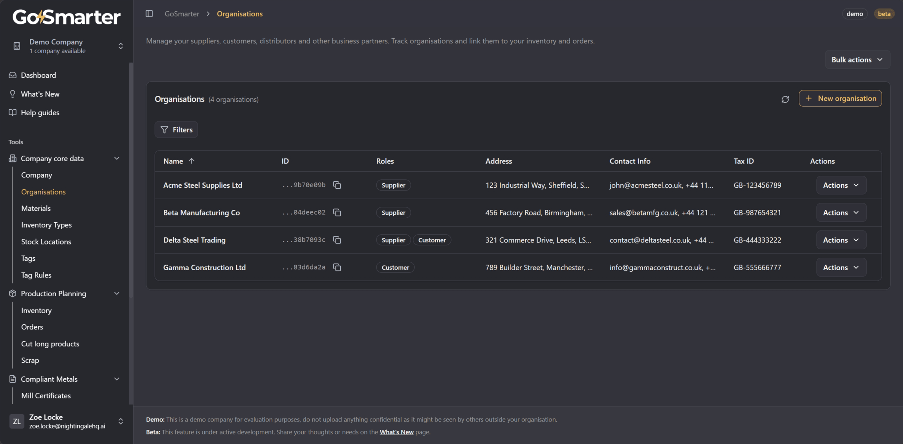903x444 pixels.
Task: Select the Acme Steel Supplies Ltd name
Action: [x=203, y=185]
